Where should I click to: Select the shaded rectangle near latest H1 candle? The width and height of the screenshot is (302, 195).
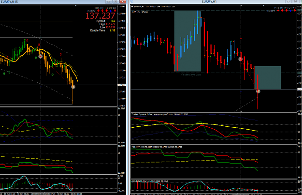pos(267,78)
